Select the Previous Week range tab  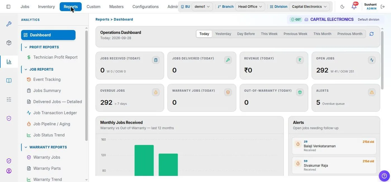click(x=295, y=34)
